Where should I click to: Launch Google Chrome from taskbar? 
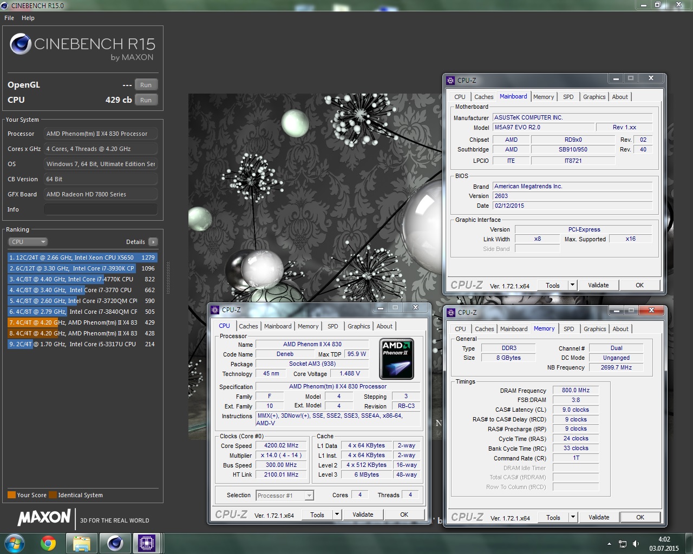(48, 543)
